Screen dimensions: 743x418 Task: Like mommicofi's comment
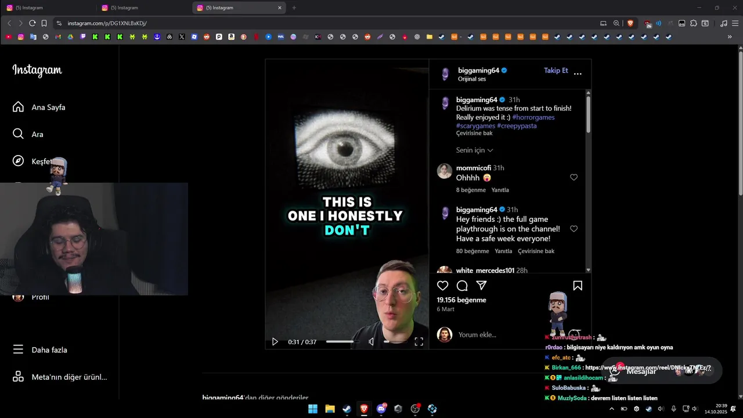[574, 177]
